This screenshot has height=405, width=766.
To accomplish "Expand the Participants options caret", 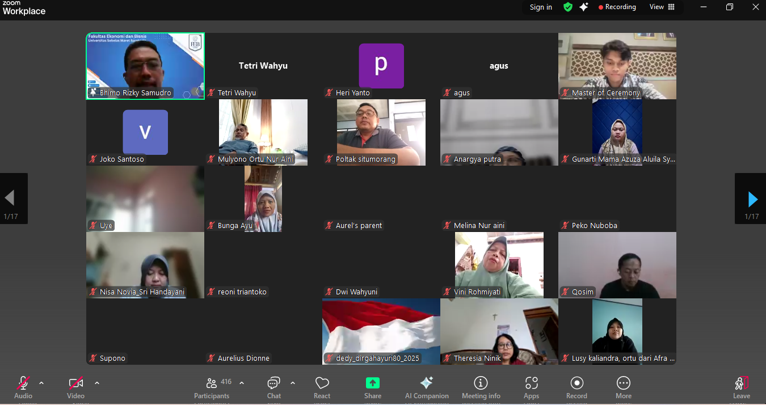I will click(x=242, y=383).
